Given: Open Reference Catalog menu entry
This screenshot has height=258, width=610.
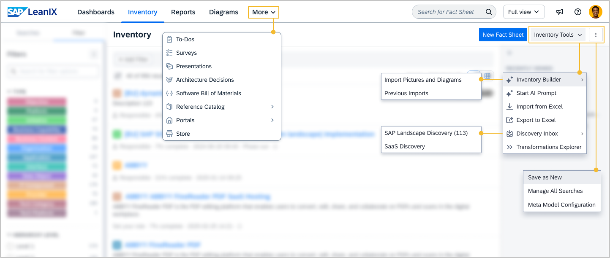Looking at the screenshot, I should pyautogui.click(x=222, y=107).
